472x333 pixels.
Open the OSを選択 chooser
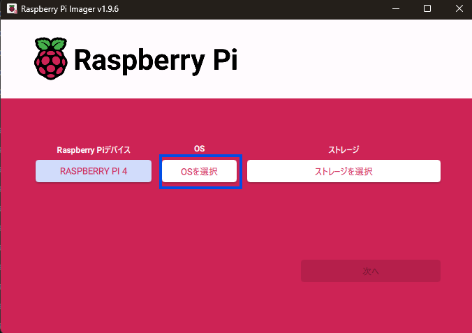pyautogui.click(x=199, y=172)
